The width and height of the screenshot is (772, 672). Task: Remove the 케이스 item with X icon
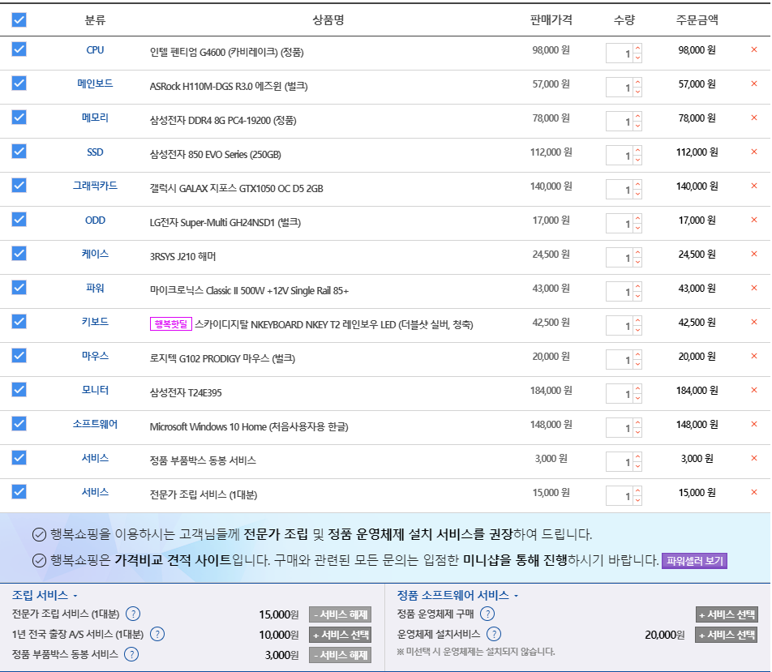754,254
